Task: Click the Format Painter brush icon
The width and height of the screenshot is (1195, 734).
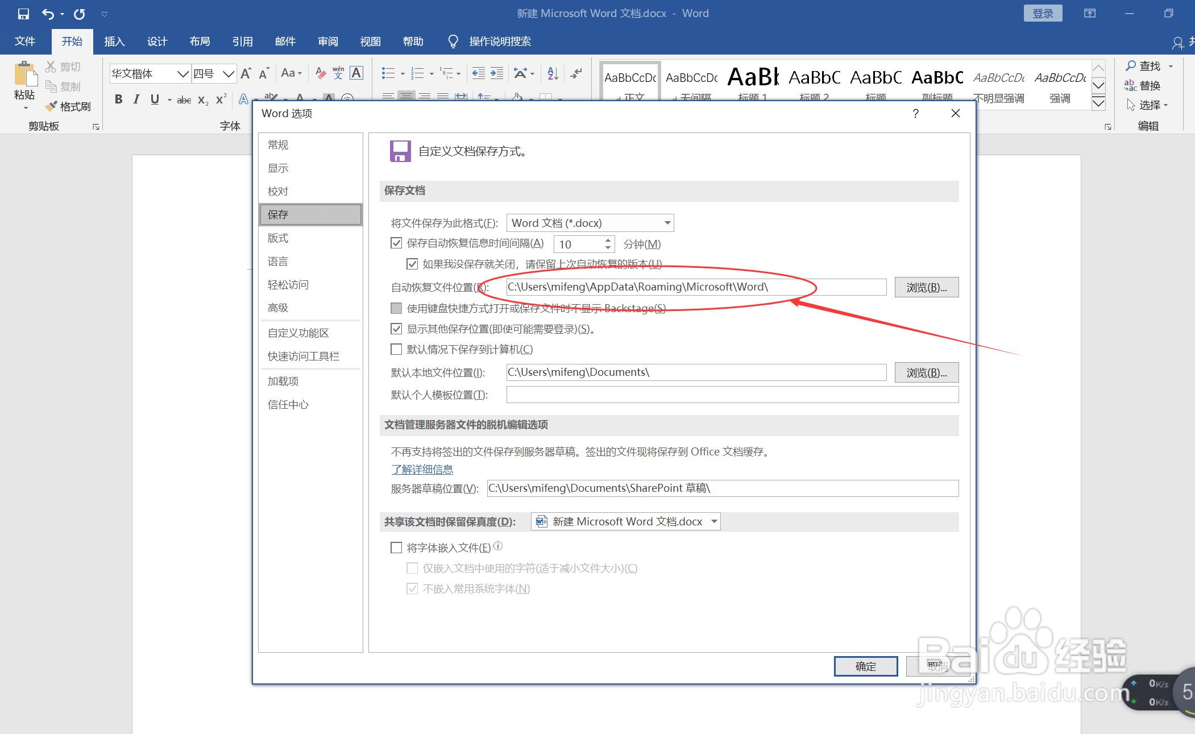Action: coord(52,106)
